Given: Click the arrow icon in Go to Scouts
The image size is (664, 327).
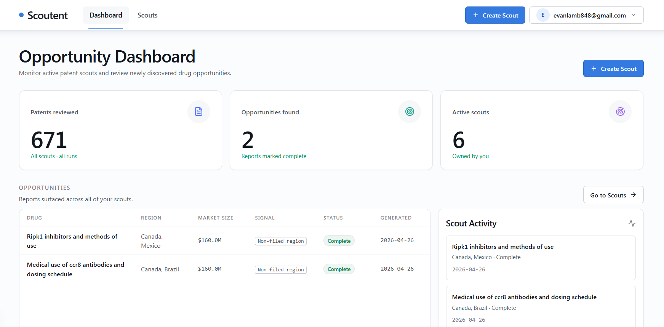Looking at the screenshot, I should click(x=634, y=195).
